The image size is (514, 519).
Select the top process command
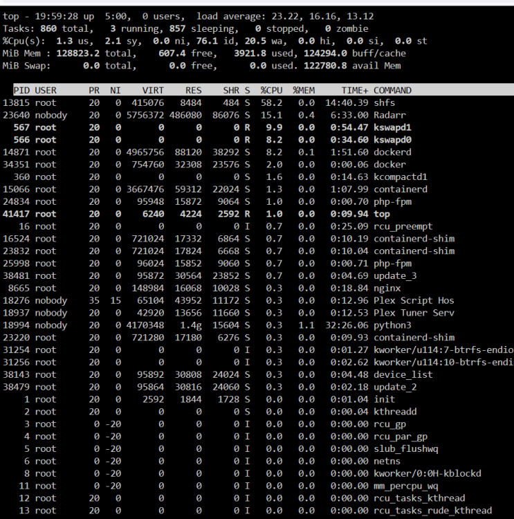(x=382, y=214)
